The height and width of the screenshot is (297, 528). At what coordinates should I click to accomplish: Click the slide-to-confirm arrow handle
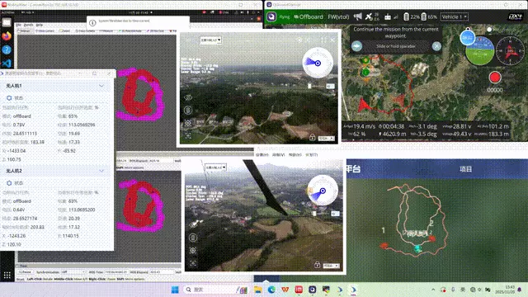coord(357,46)
